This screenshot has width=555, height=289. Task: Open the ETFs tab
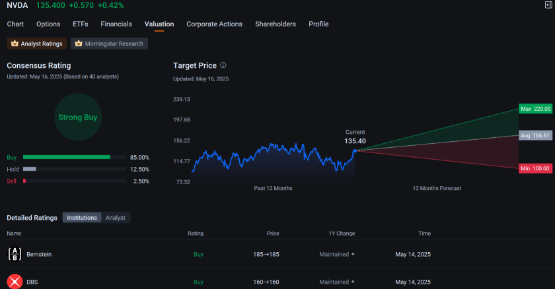click(81, 24)
